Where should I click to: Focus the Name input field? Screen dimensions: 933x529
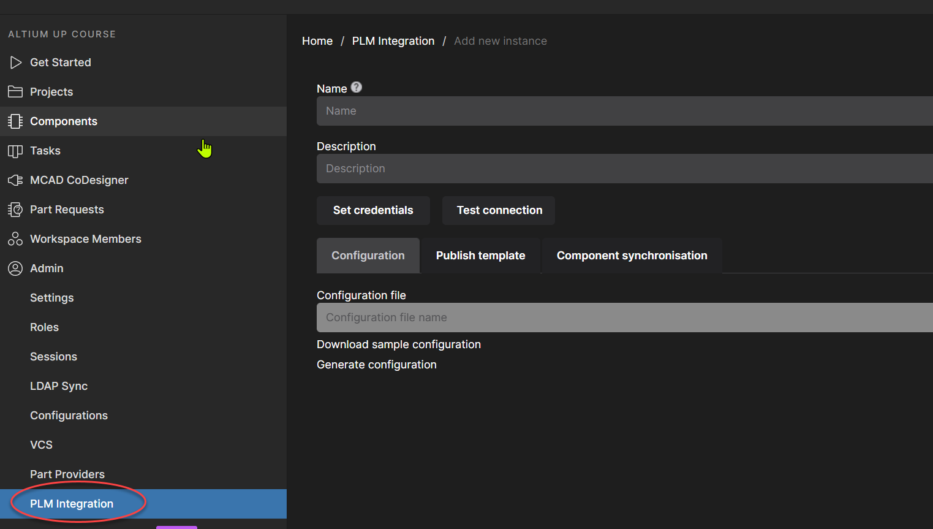tap(625, 111)
